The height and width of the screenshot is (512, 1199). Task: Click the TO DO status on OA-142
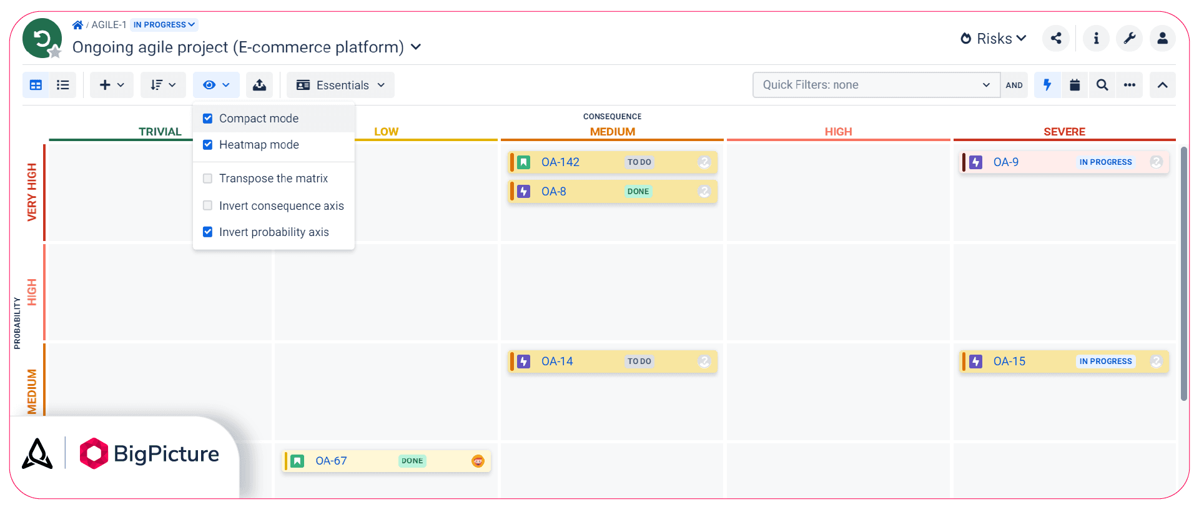(x=639, y=162)
